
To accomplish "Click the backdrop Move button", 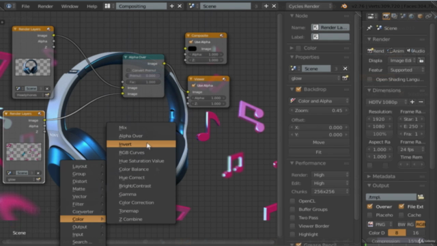I will (x=319, y=142).
